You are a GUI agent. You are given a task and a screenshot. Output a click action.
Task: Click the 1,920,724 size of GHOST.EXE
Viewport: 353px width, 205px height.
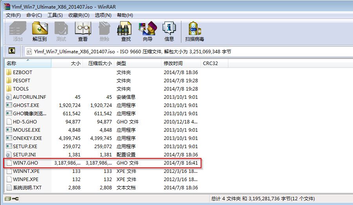coord(70,105)
